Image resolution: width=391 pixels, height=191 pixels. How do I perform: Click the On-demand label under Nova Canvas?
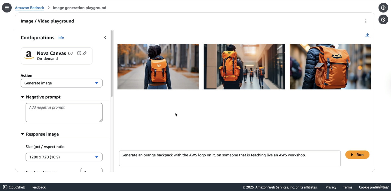pos(47,59)
